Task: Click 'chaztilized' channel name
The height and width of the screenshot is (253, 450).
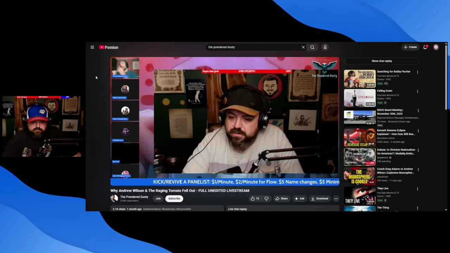Action: [x=383, y=177]
